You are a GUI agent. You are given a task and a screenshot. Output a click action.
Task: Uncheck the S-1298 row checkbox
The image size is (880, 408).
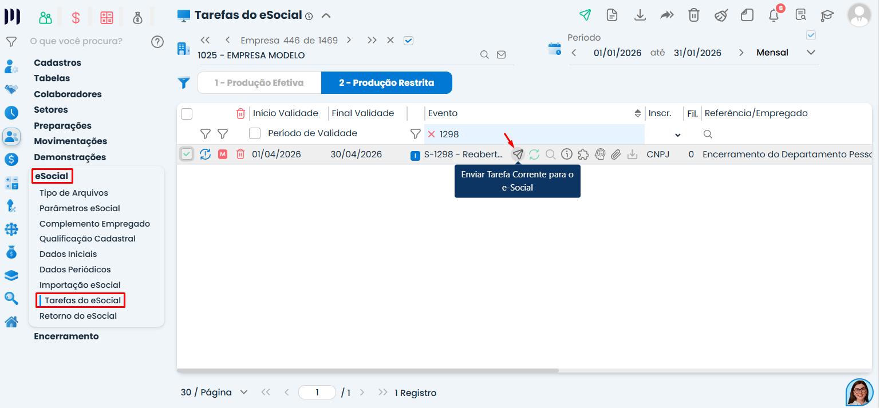187,154
